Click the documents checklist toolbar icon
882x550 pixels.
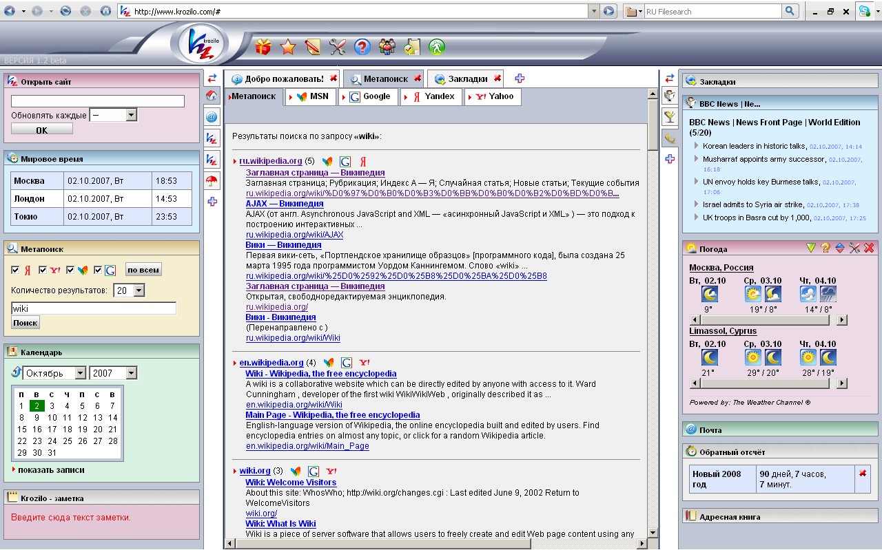pos(412,47)
